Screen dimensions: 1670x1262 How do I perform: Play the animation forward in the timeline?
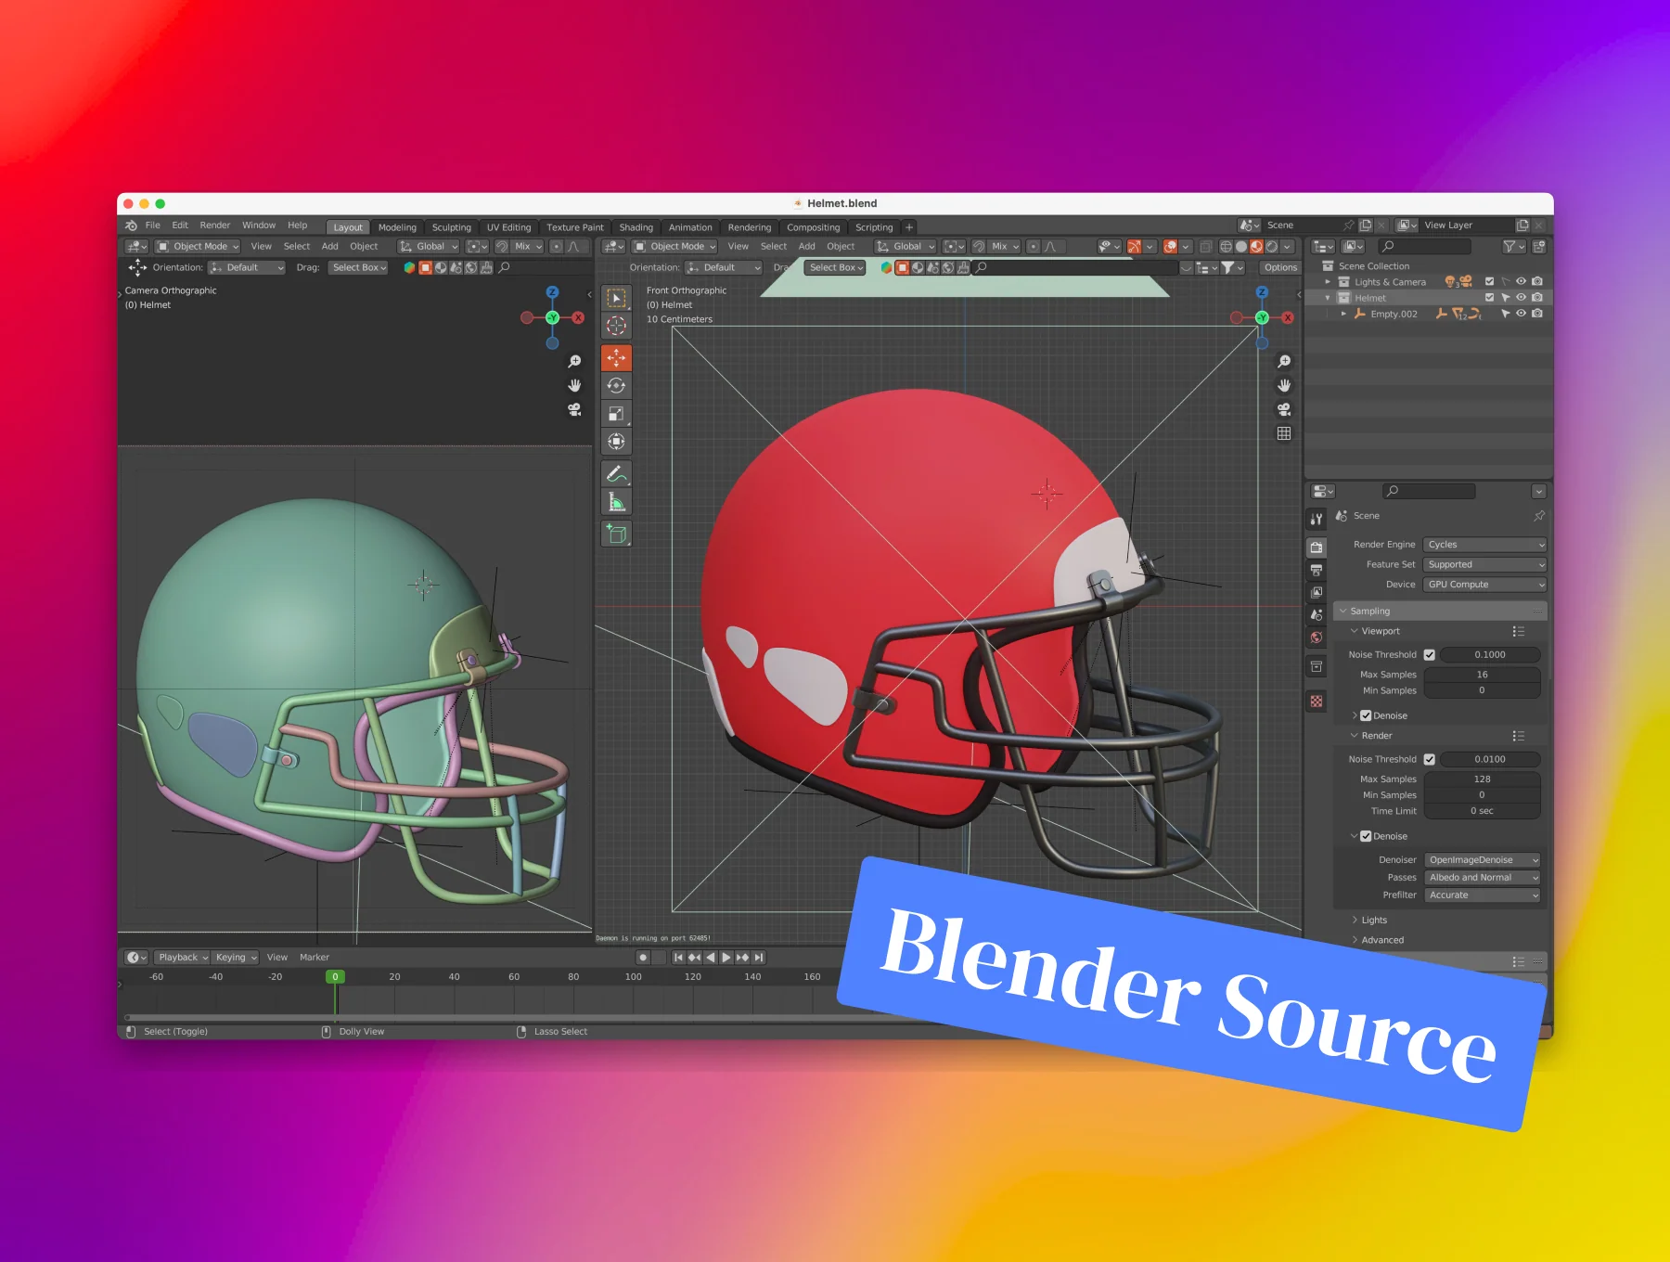point(726,958)
